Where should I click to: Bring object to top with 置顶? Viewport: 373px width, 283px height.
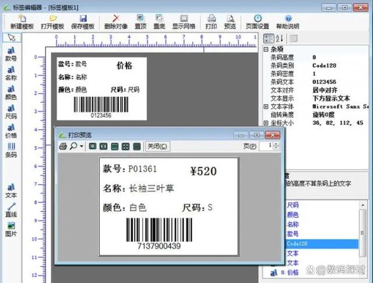coord(140,22)
